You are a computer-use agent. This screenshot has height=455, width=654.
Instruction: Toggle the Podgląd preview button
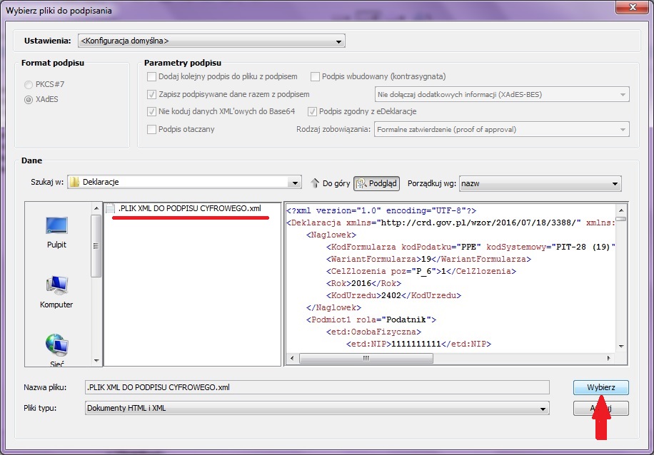coord(377,183)
